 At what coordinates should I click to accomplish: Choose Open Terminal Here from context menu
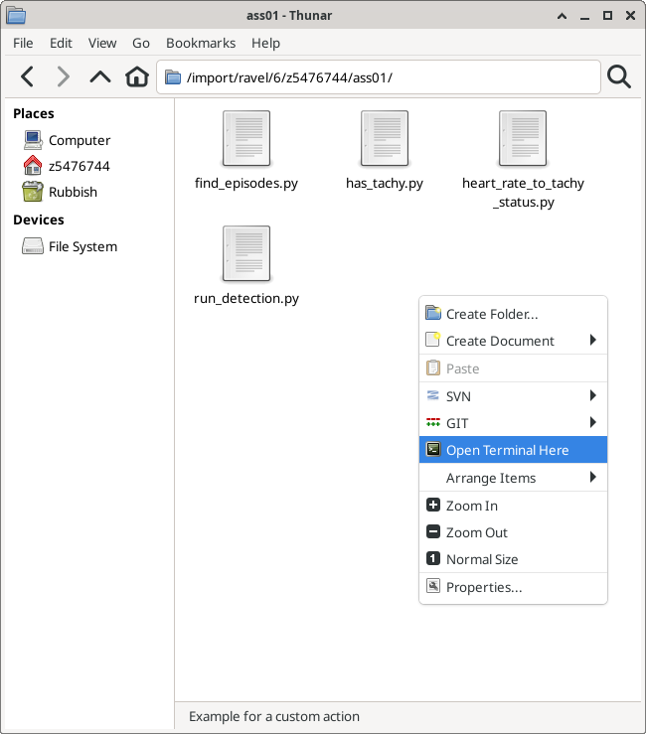(514, 450)
